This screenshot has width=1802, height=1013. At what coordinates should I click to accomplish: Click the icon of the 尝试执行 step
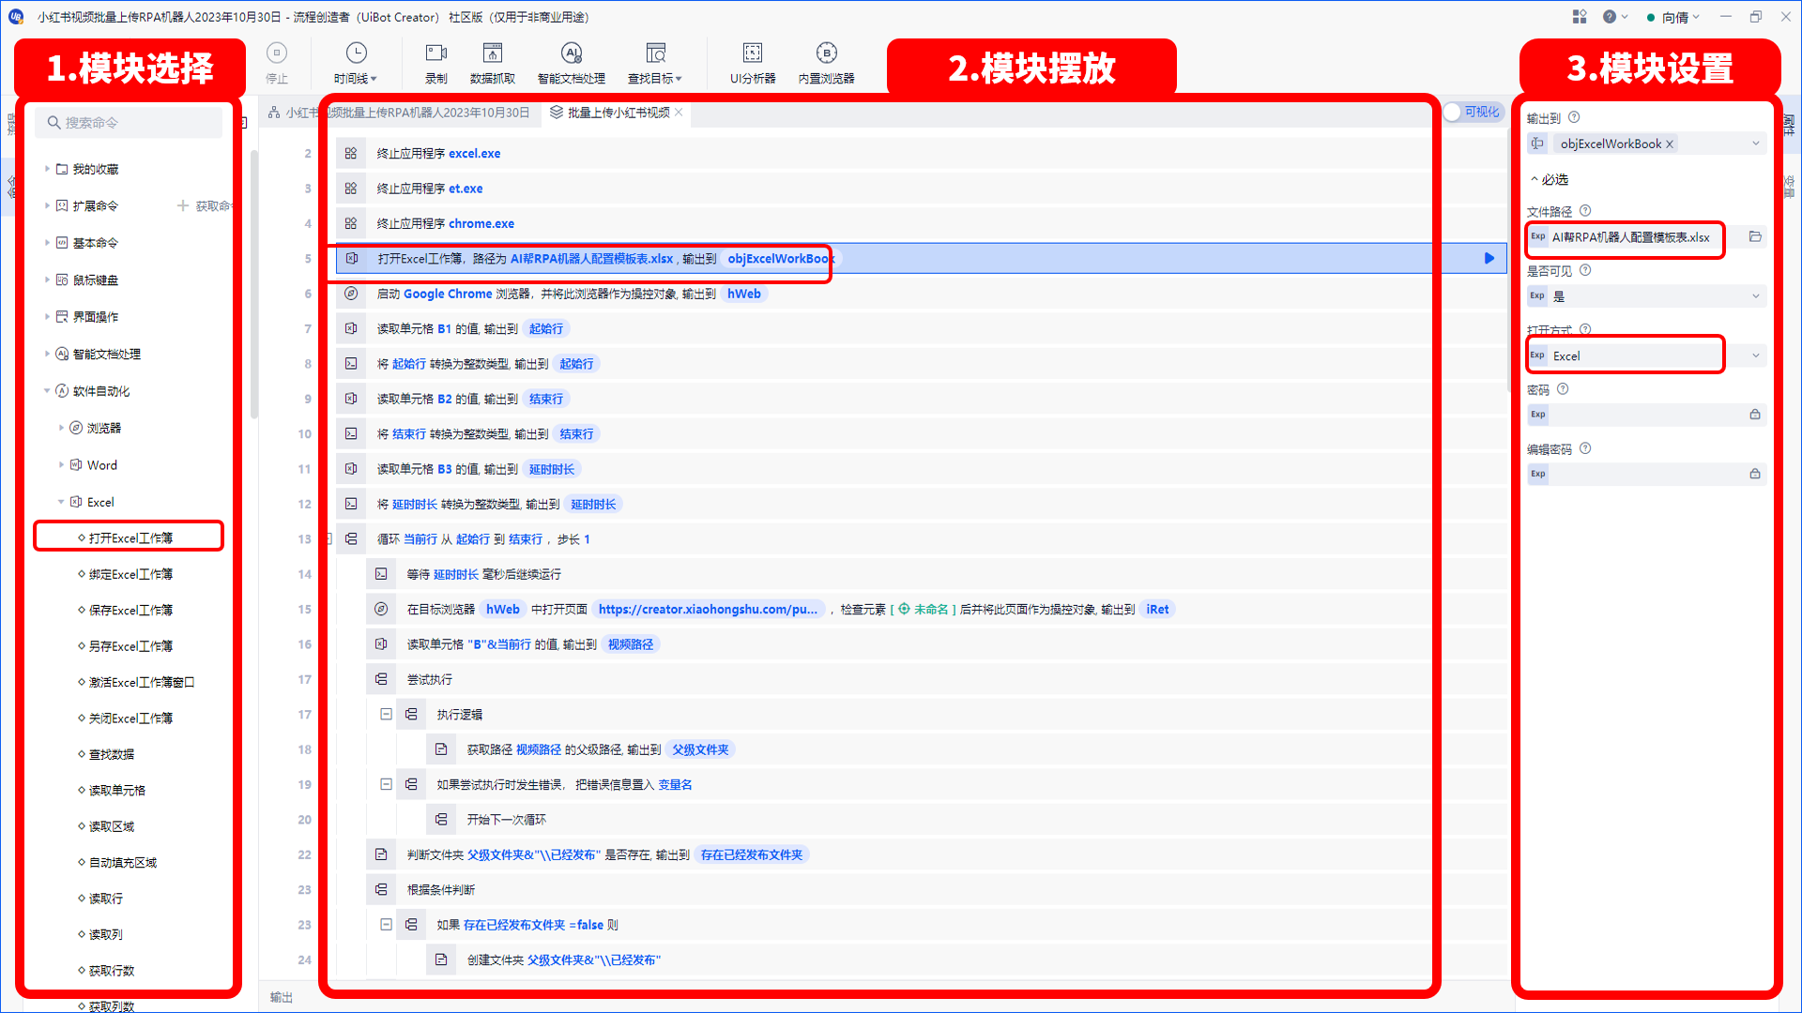(x=381, y=679)
